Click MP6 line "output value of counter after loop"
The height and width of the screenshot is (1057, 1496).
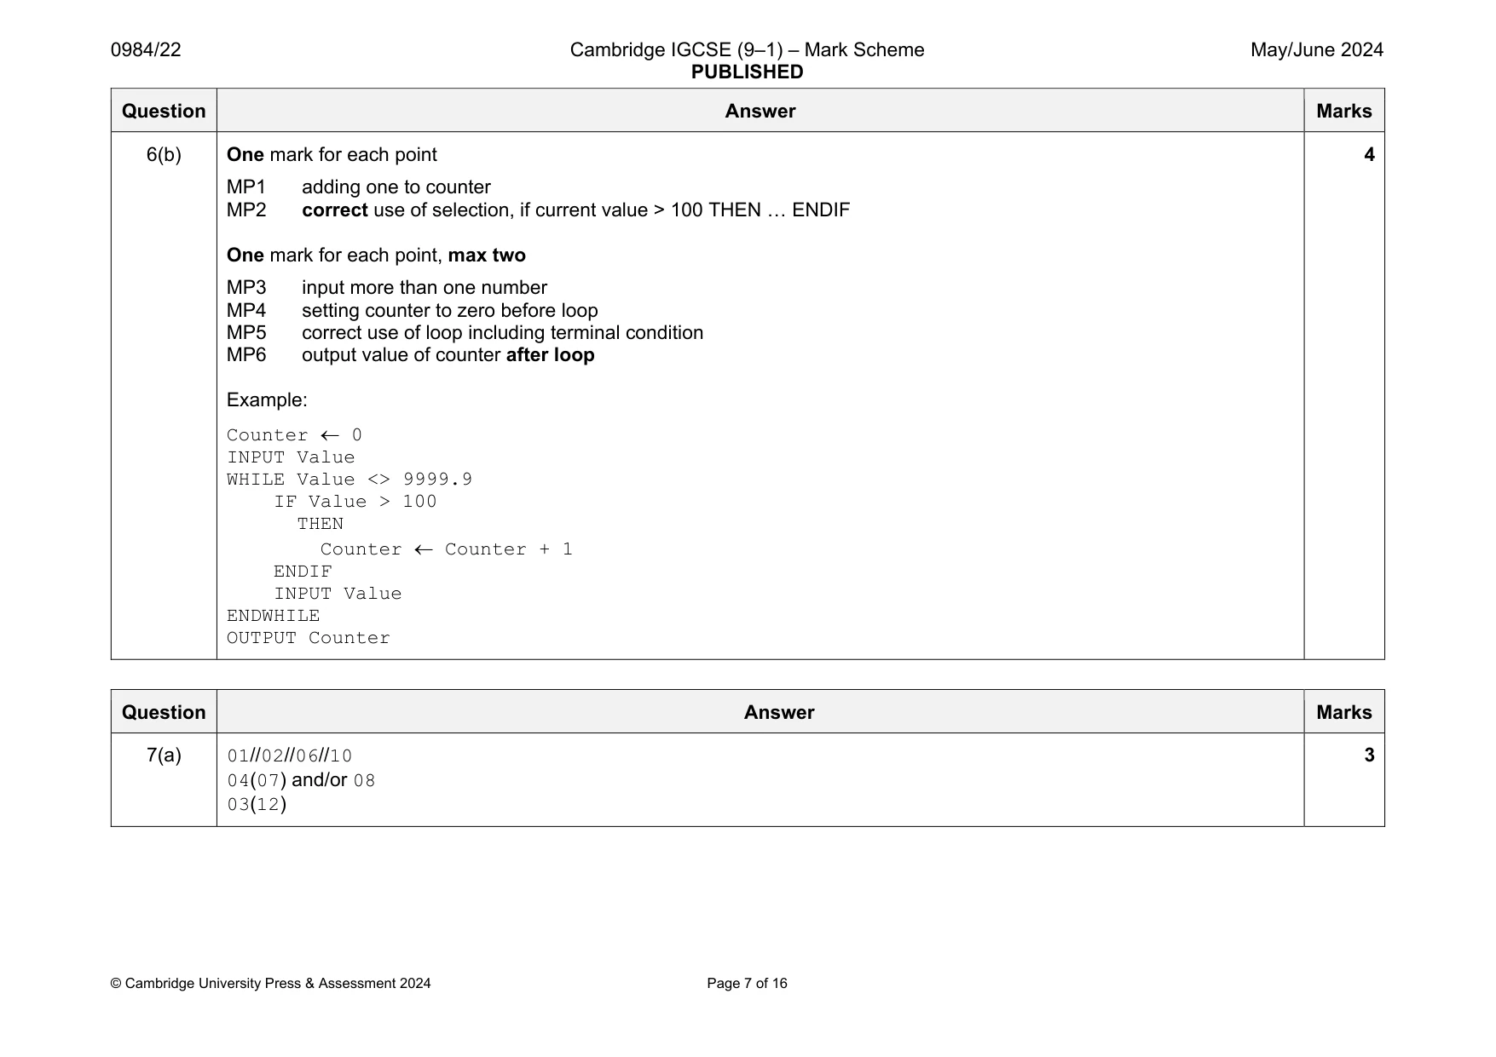(x=411, y=355)
